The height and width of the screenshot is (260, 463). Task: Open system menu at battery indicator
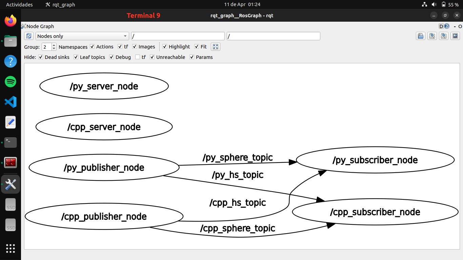pyautogui.click(x=450, y=5)
